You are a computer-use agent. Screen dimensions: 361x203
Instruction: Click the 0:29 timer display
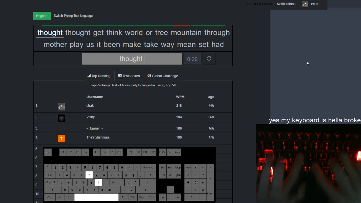(192, 59)
